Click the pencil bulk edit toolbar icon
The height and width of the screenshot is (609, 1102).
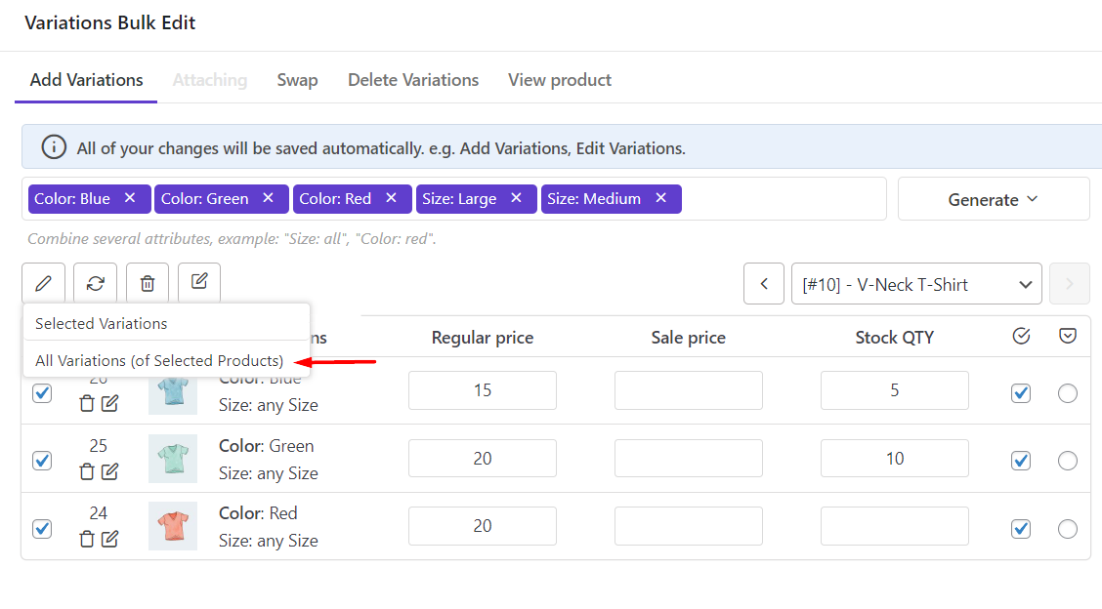click(x=43, y=283)
